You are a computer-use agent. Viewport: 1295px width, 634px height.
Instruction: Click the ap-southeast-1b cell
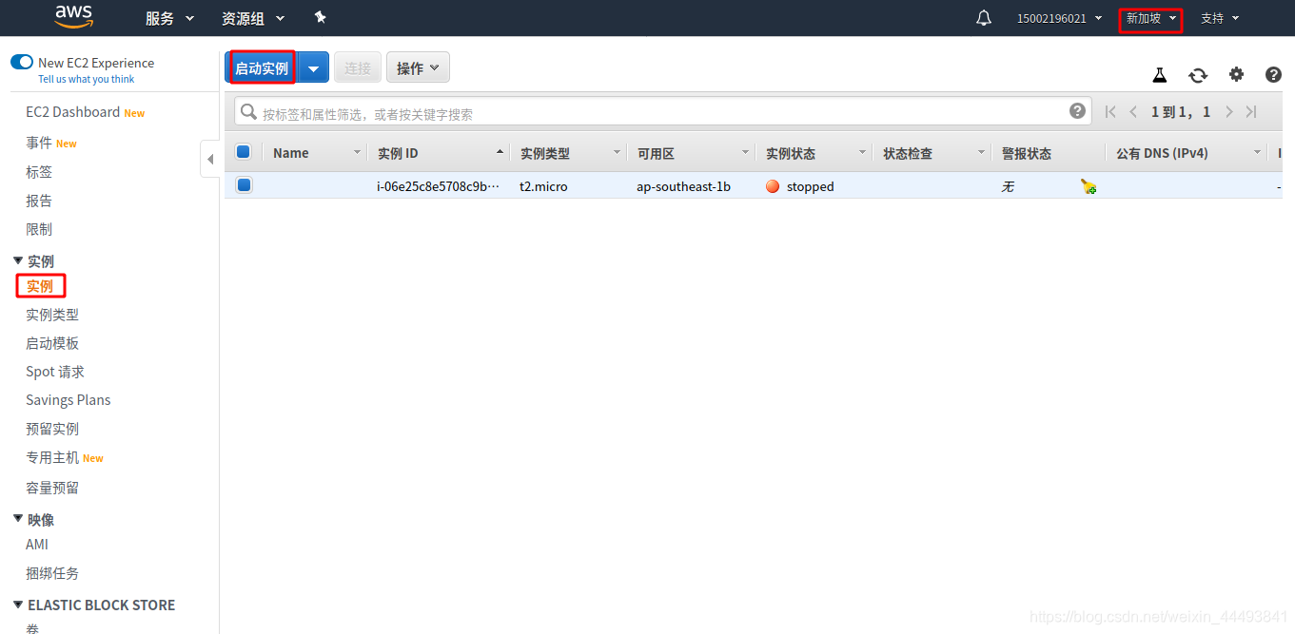pyautogui.click(x=683, y=186)
